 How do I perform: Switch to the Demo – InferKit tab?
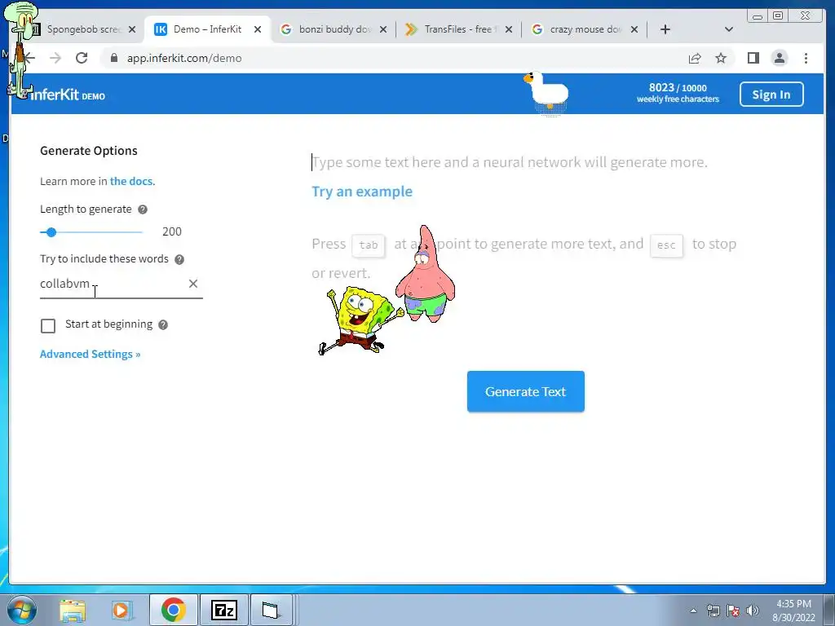coord(208,29)
